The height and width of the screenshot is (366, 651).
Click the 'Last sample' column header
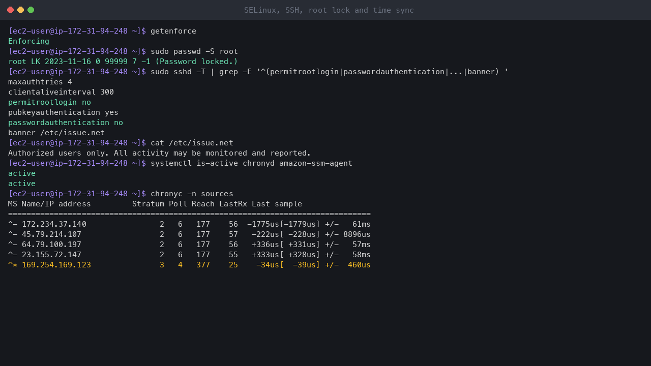tap(277, 204)
